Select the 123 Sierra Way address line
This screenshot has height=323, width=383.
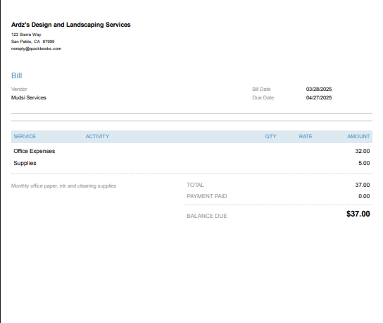(x=26, y=35)
